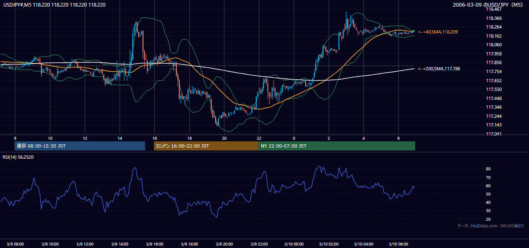Select the NY 22:00-07:00 JST session bar
Screen dimensions: 529x248
tap(337, 146)
